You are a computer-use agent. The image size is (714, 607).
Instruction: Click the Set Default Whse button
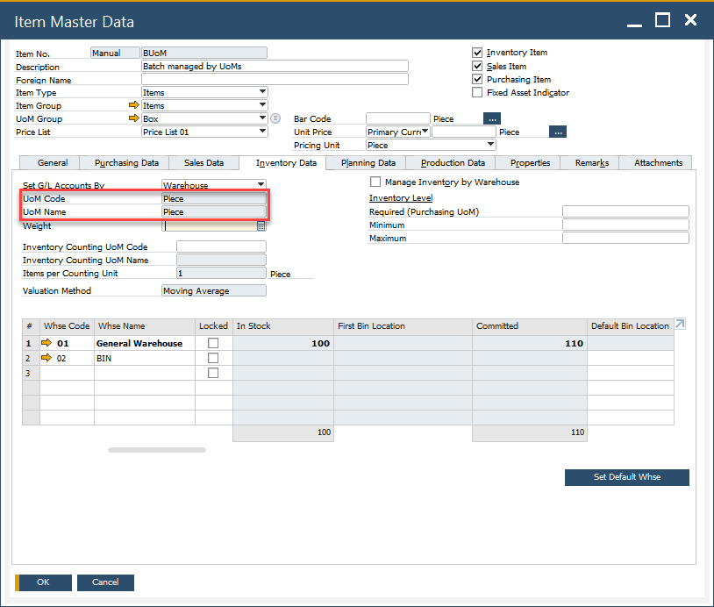(626, 477)
